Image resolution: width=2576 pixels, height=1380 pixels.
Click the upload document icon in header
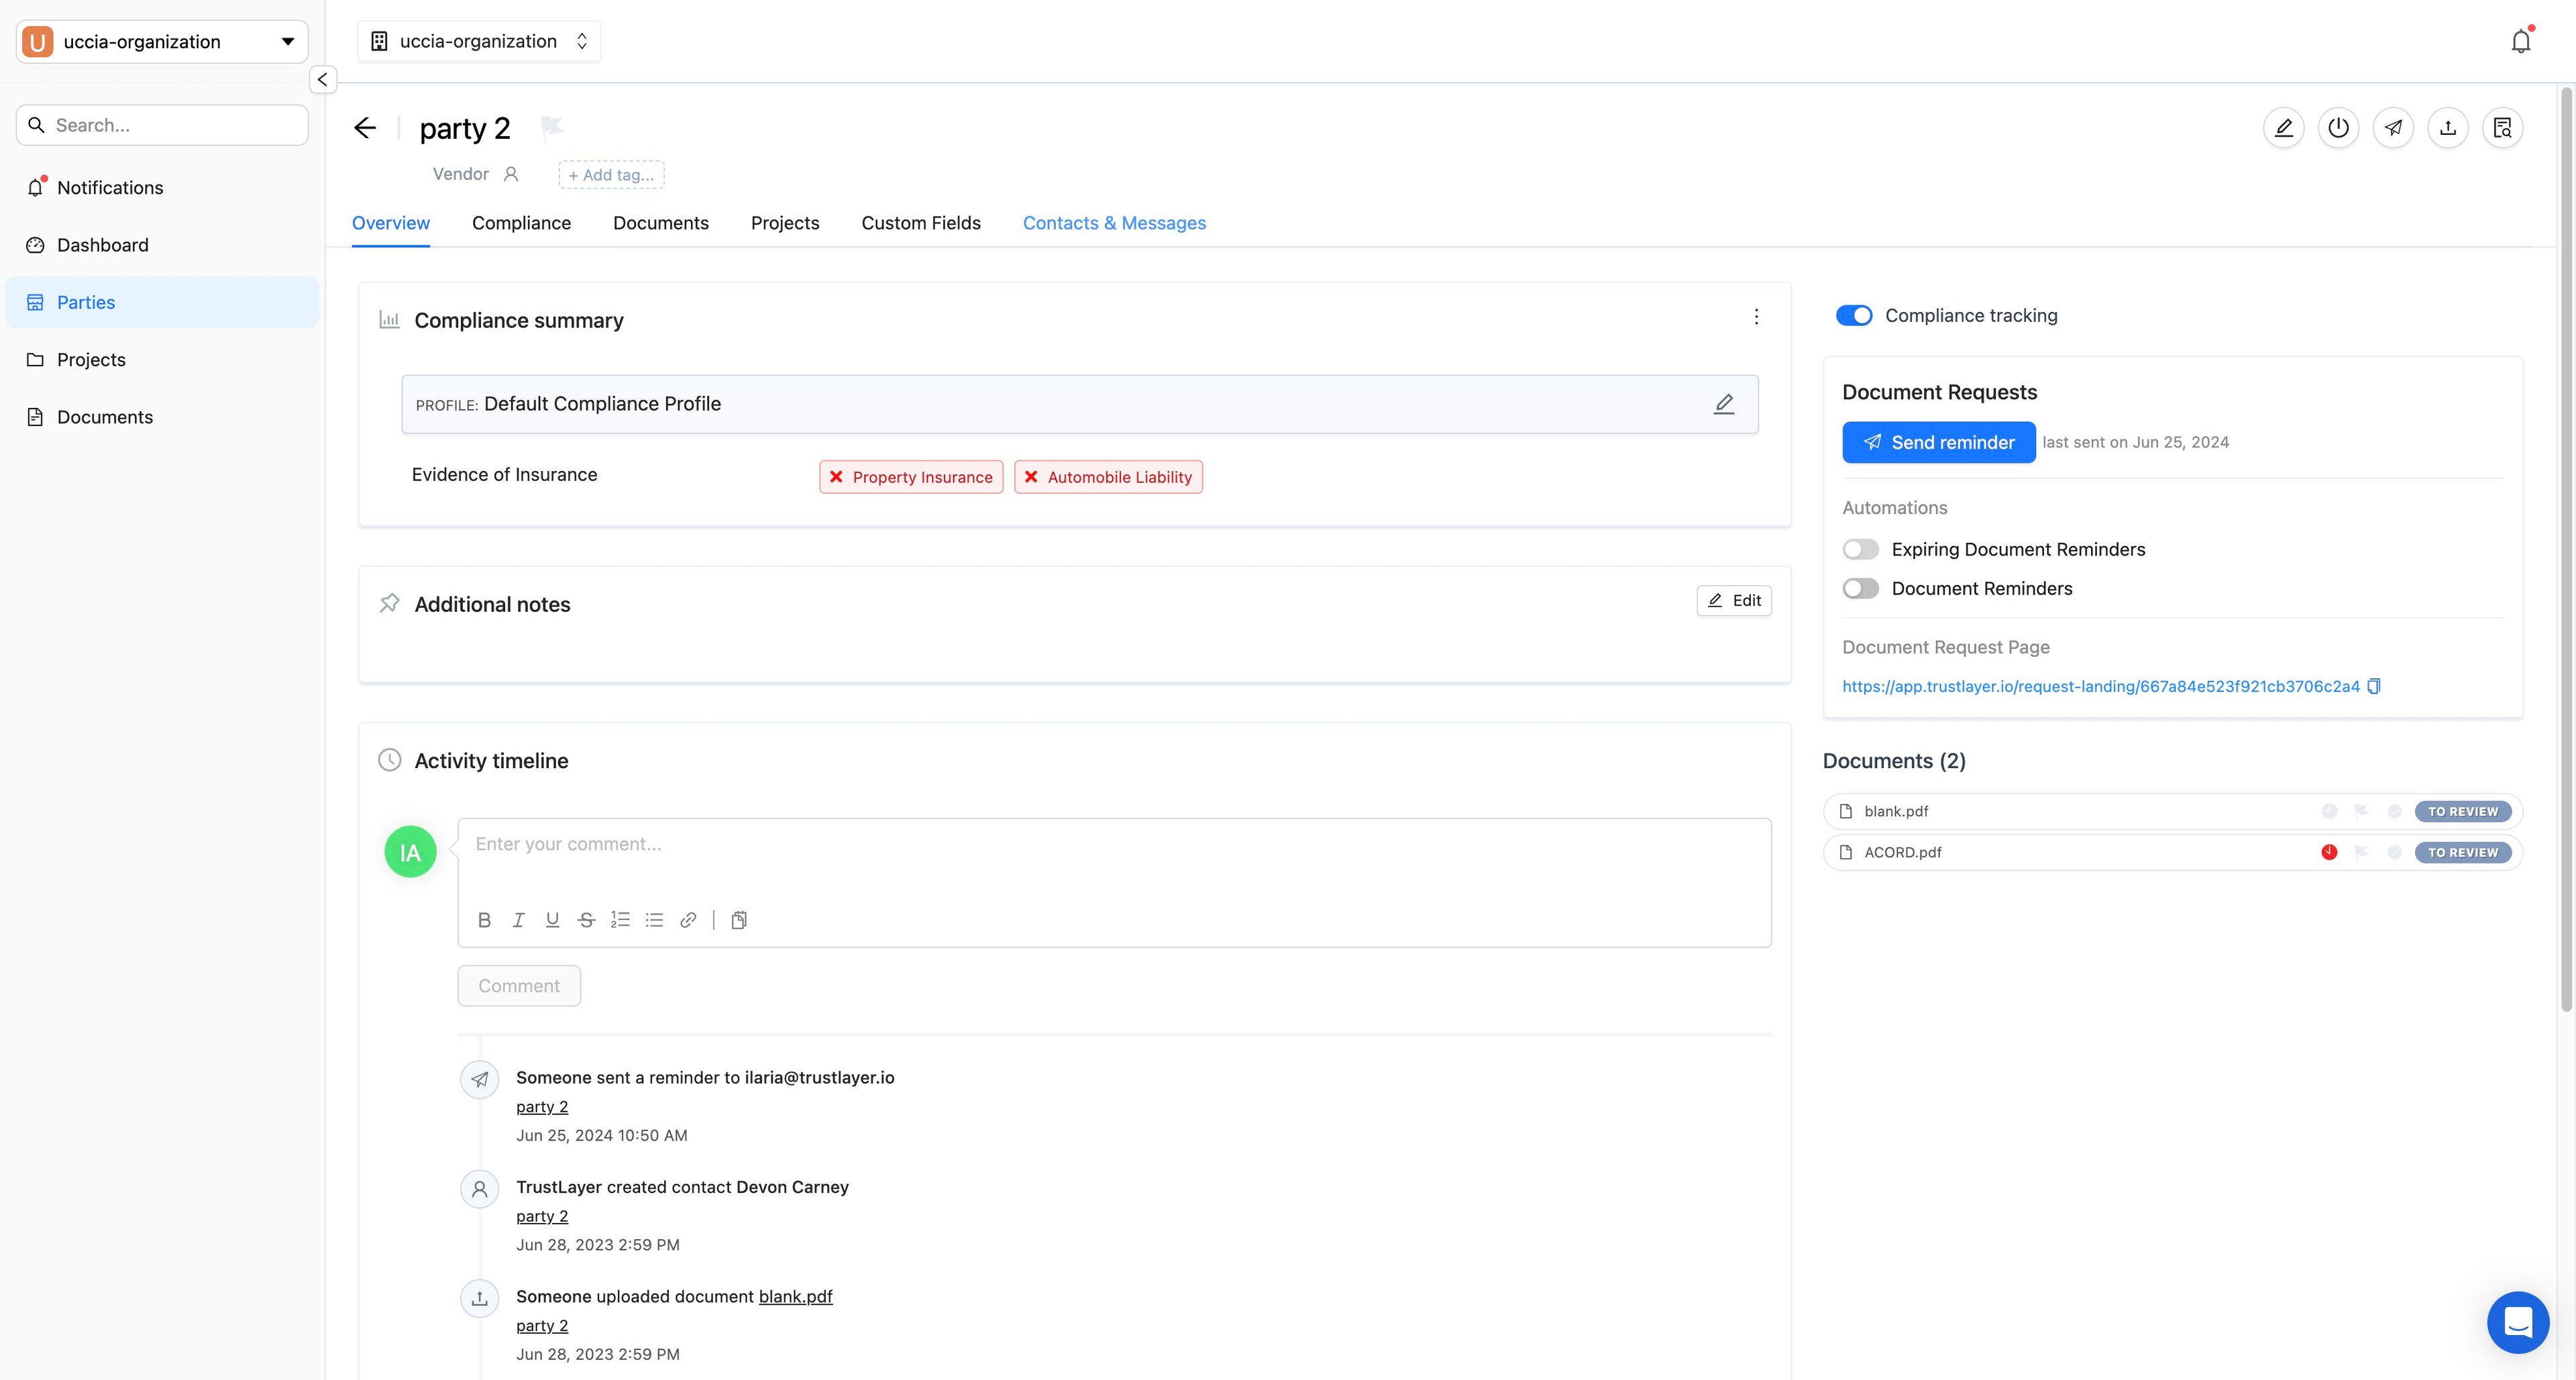[x=2447, y=128]
